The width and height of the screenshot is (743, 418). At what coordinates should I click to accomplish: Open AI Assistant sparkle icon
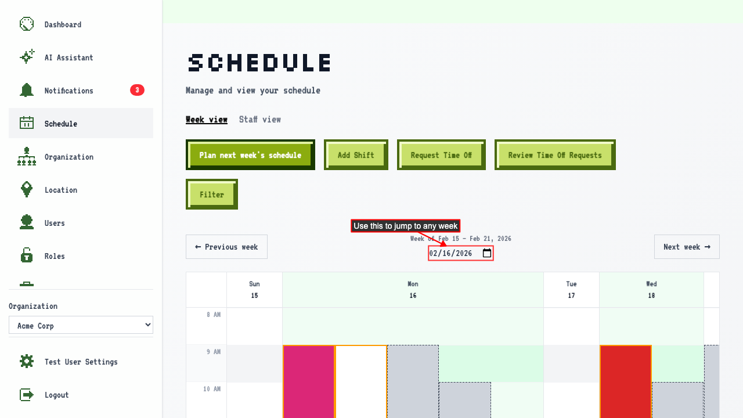coord(27,57)
